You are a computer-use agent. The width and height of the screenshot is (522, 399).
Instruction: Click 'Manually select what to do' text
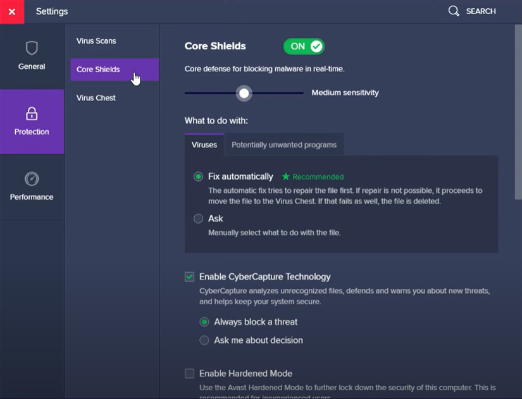click(275, 233)
